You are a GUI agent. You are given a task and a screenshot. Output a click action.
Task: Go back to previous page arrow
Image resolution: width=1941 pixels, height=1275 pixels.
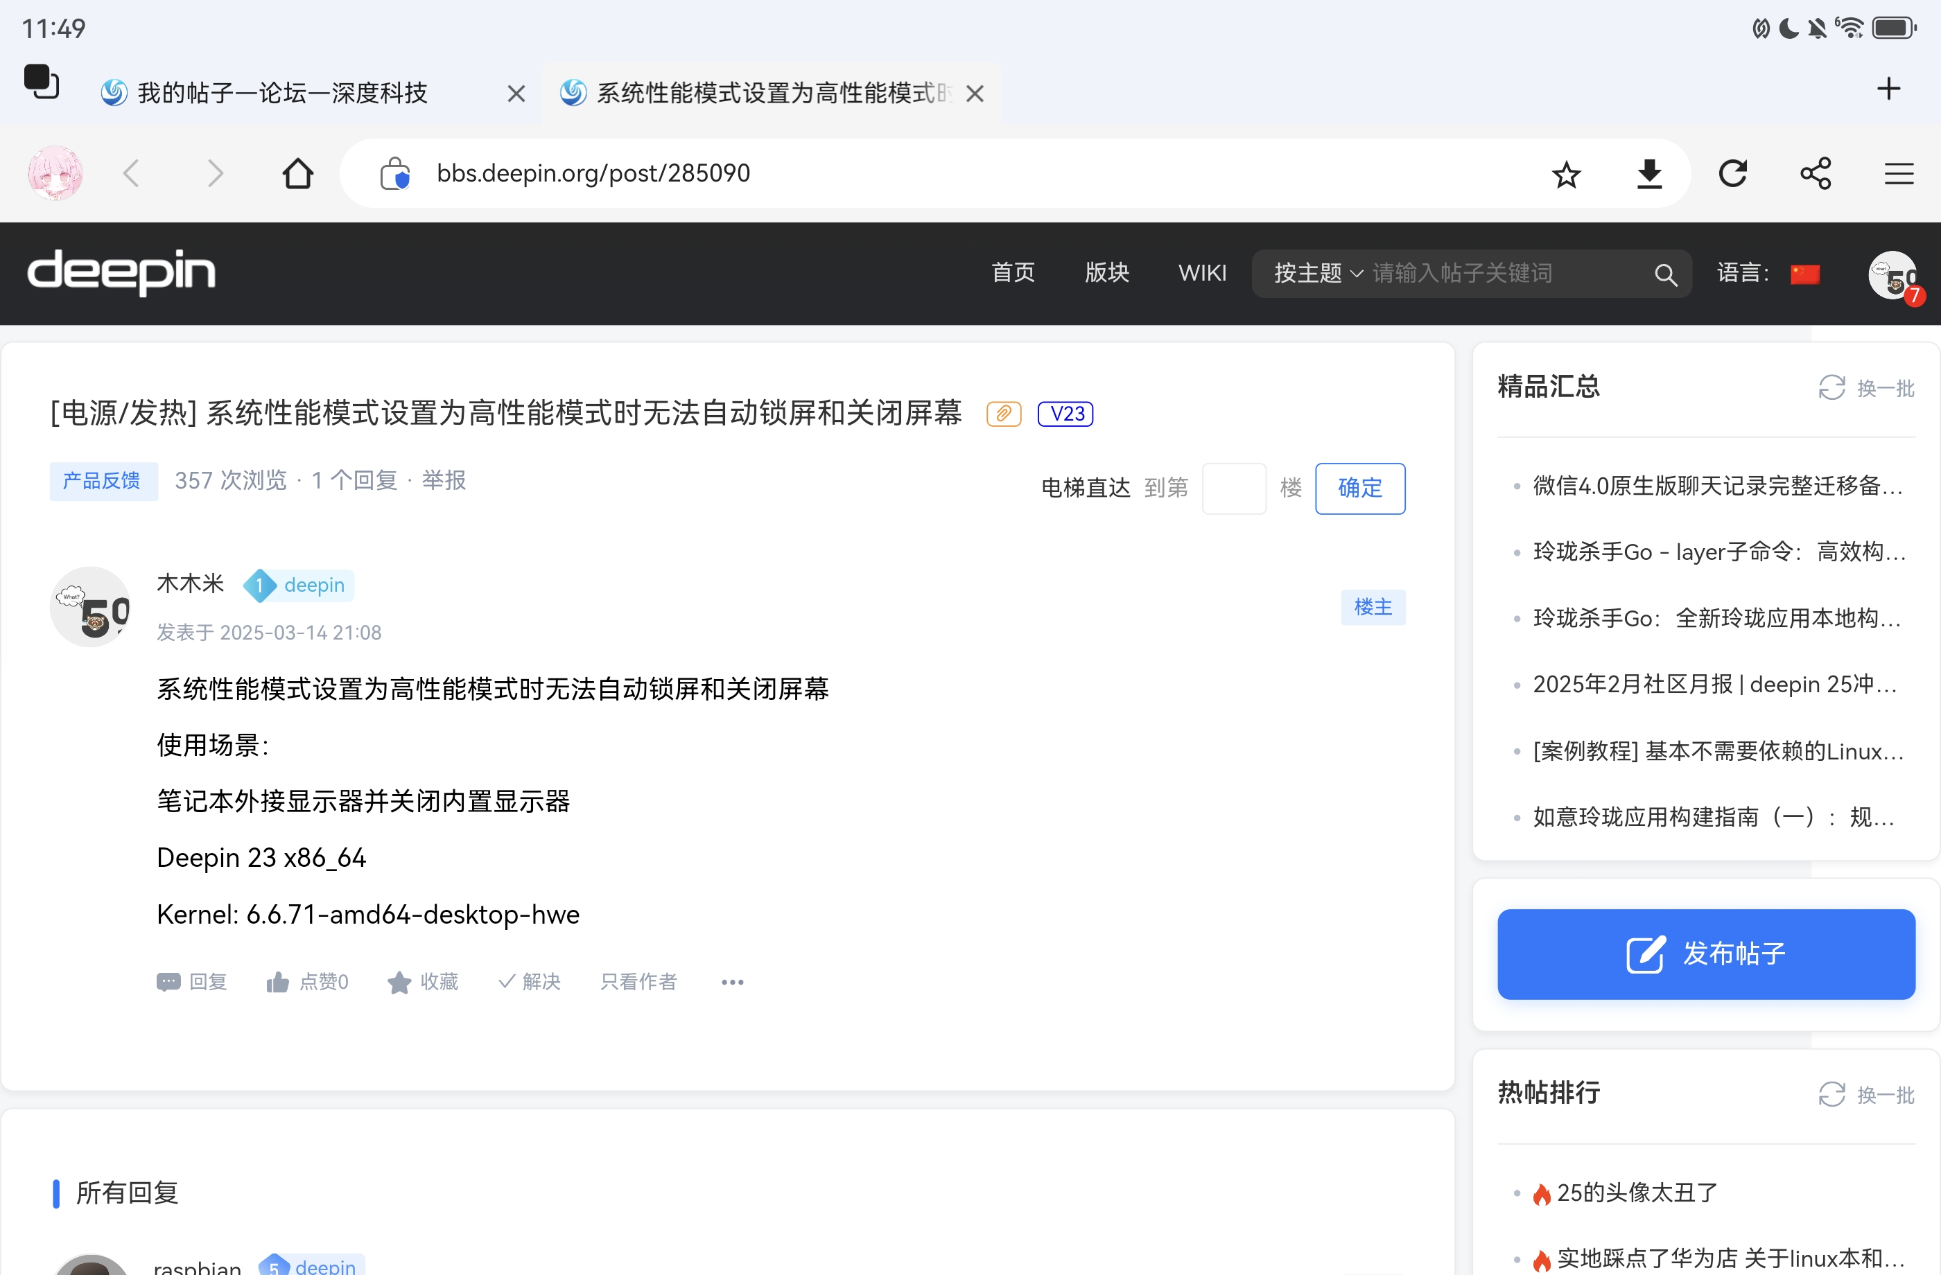pos(131,174)
